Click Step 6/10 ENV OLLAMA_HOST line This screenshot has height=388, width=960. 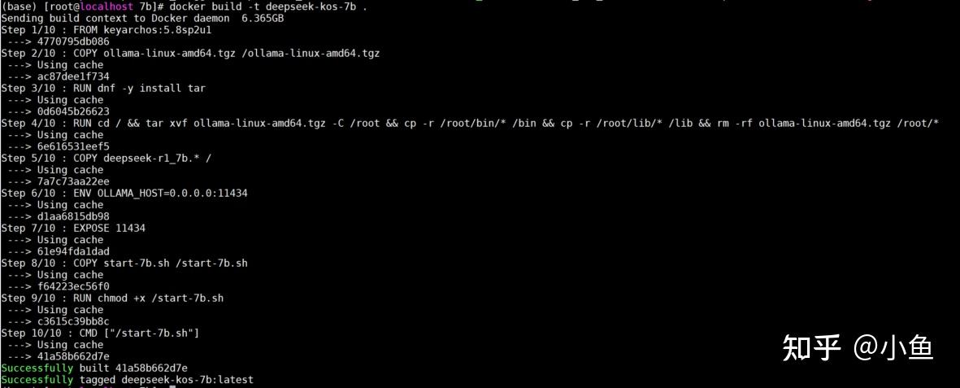[124, 193]
